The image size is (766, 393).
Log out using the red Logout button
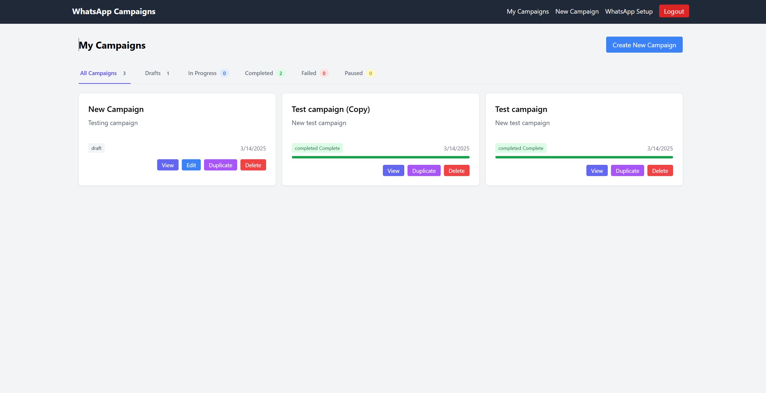pos(674,11)
